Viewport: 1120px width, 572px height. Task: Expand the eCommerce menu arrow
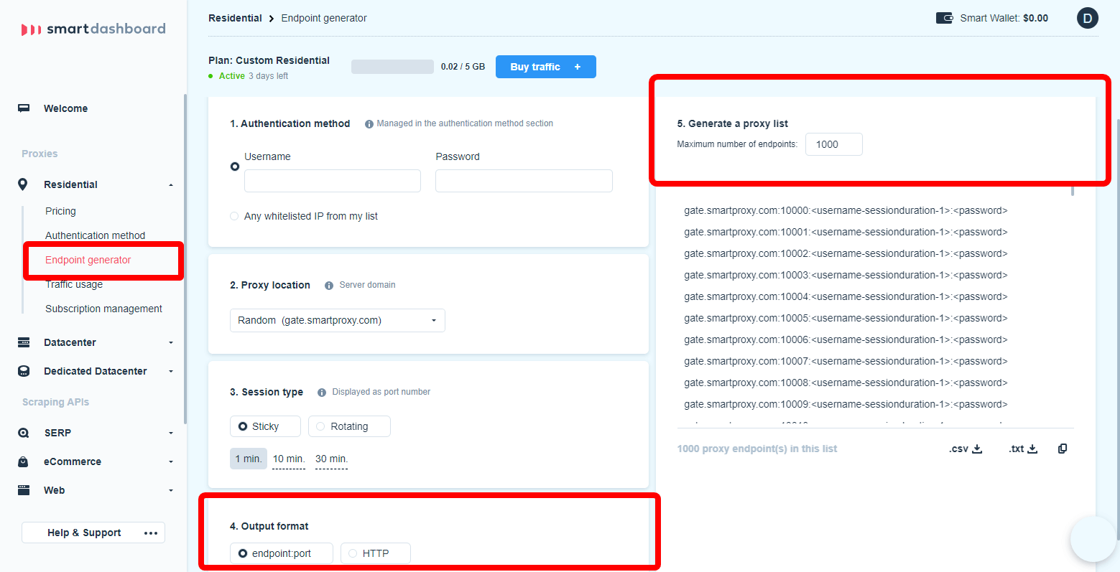171,462
